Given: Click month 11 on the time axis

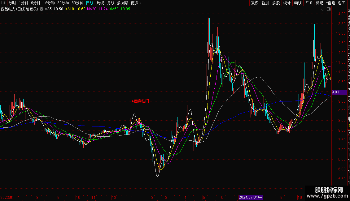Looking at the screenshot, I should pyautogui.click(x=93, y=197).
